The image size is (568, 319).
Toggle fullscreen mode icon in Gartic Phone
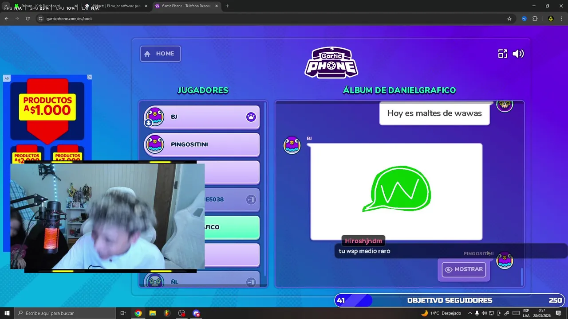click(502, 54)
